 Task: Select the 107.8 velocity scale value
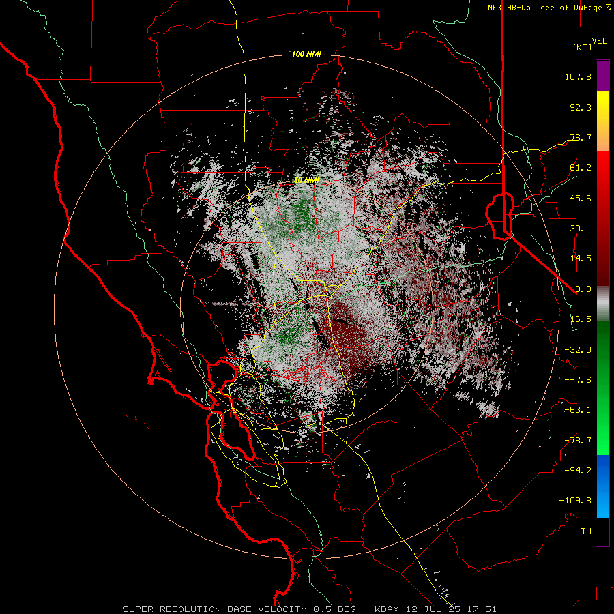578,76
